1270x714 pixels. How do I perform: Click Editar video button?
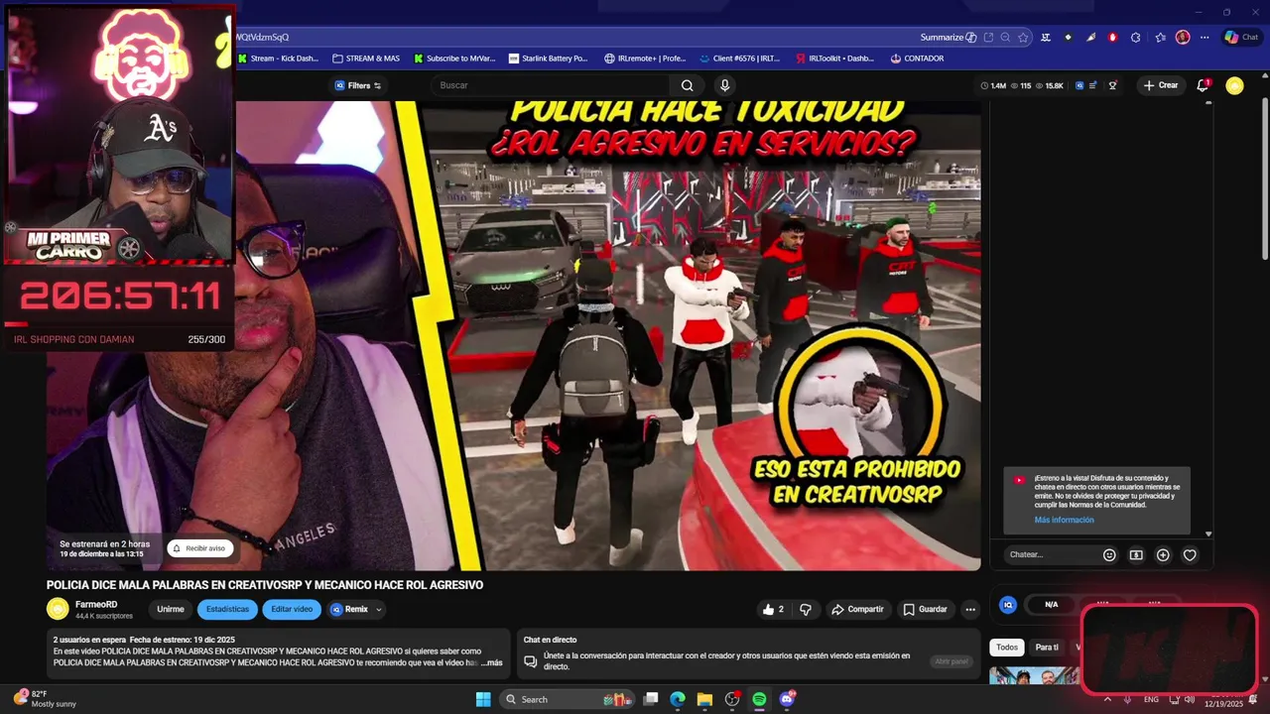pos(292,610)
